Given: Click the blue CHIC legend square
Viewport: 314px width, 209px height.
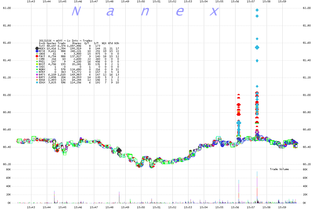Looking at the screenshot, I should click(37, 67).
